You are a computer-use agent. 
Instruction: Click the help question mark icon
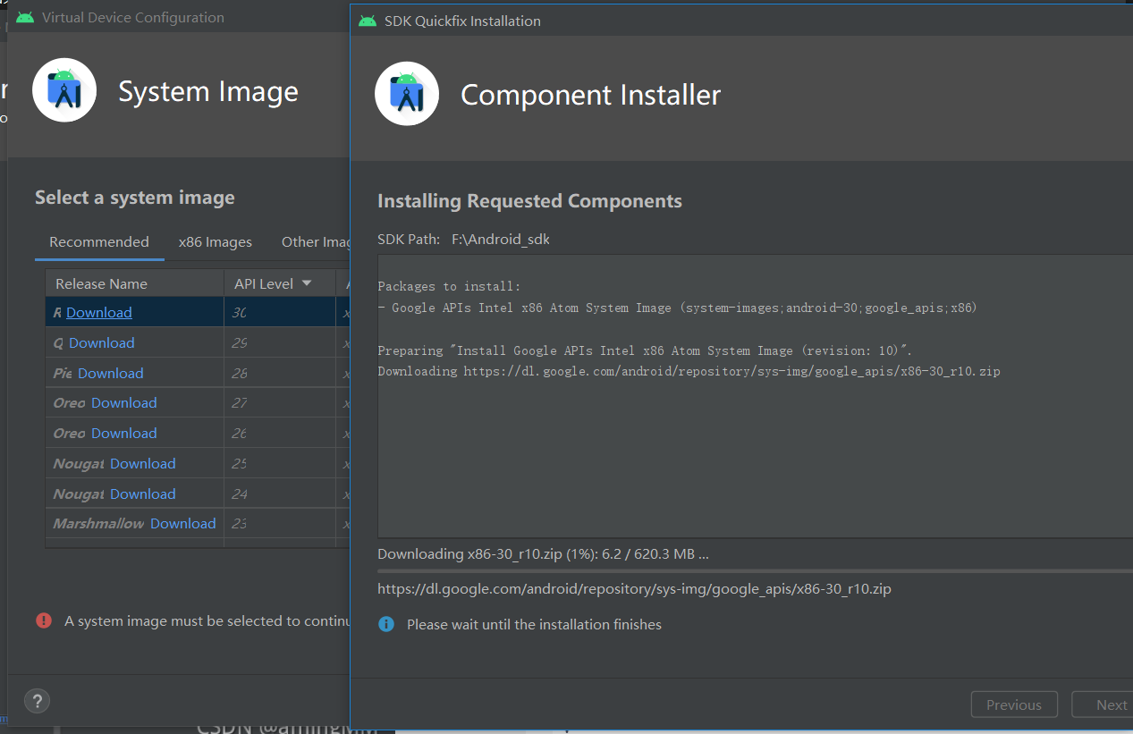click(37, 701)
